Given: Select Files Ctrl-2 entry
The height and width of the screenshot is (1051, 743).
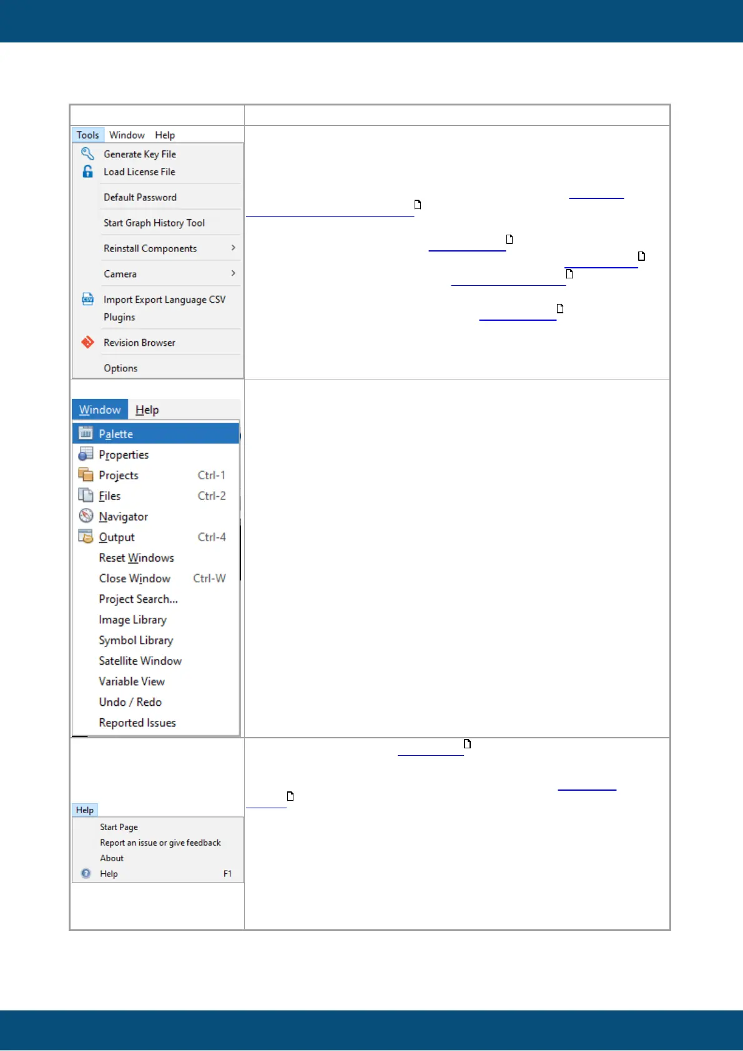Looking at the screenshot, I should coord(156,496).
